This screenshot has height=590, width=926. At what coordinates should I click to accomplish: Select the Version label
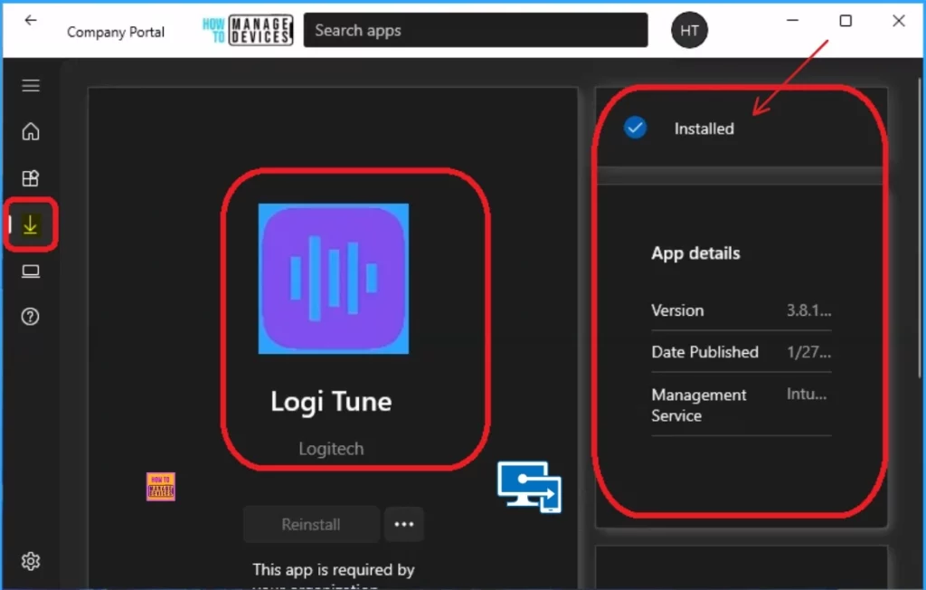677,310
